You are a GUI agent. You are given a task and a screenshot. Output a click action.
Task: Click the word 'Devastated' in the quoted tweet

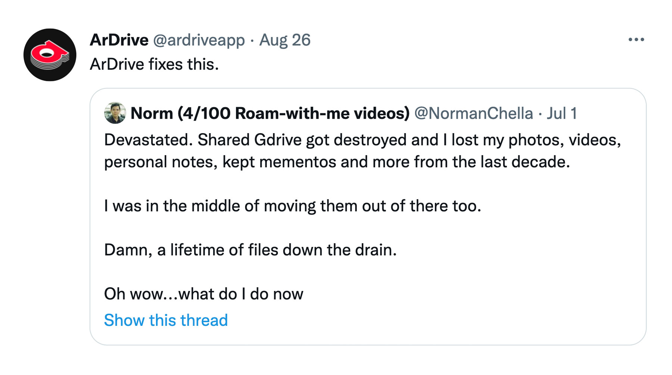click(x=148, y=140)
